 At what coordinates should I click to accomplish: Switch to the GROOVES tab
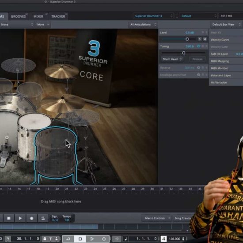coord(18,16)
